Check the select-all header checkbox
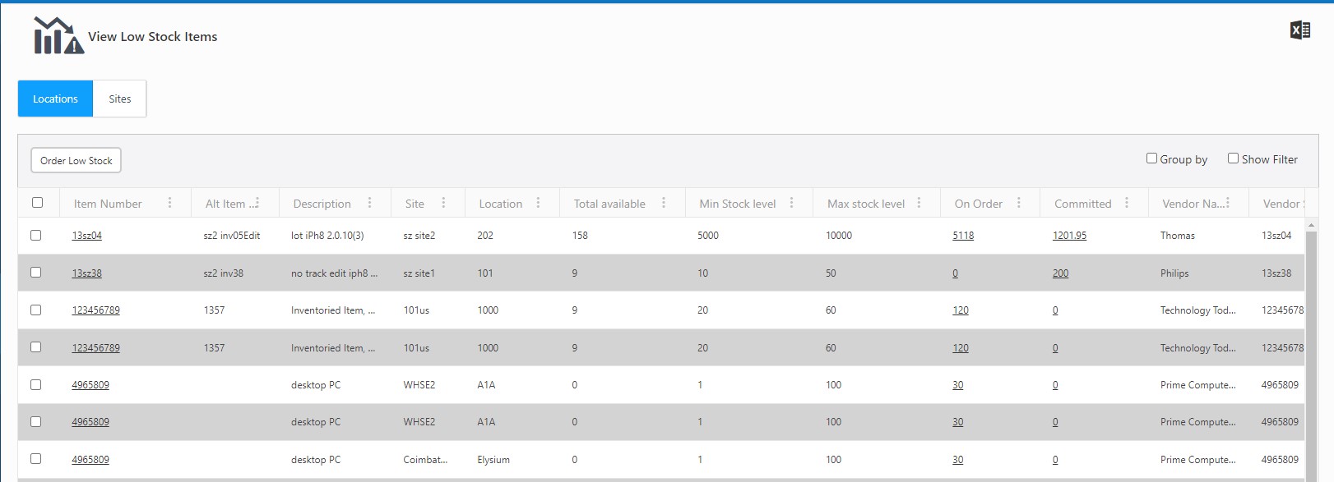Screen dimensions: 1334x482 point(37,203)
